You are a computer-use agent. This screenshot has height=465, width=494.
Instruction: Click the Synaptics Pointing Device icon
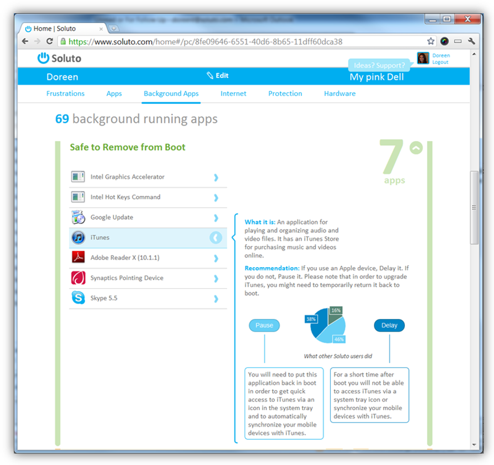(x=78, y=278)
